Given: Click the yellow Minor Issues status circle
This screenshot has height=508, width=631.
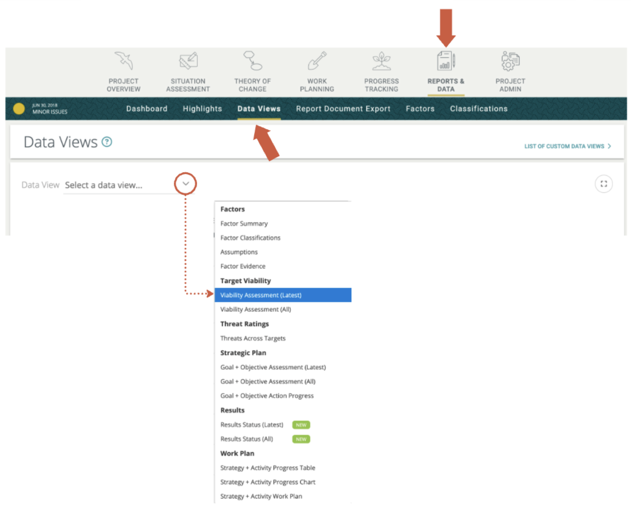Looking at the screenshot, I should [x=19, y=109].
